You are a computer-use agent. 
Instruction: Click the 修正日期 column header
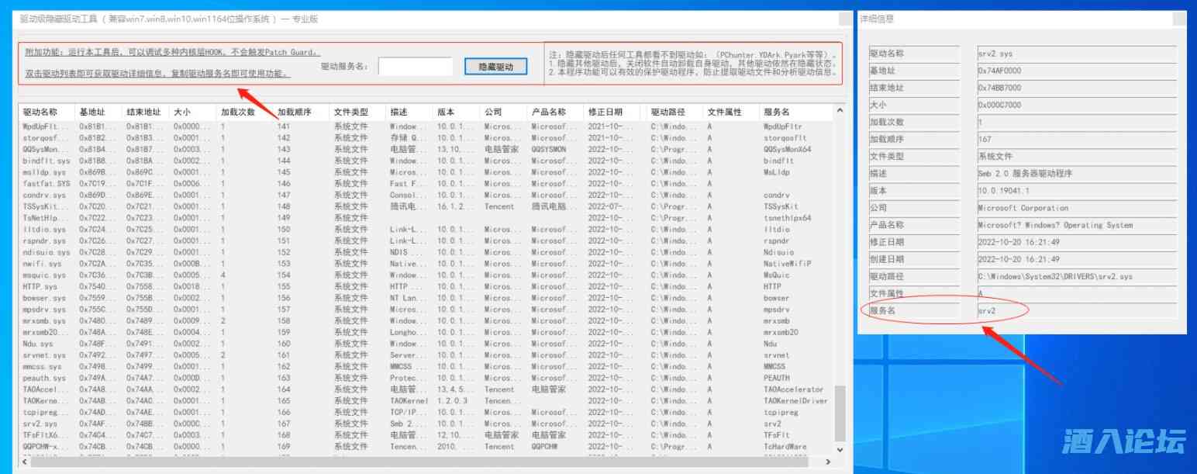[x=605, y=112]
